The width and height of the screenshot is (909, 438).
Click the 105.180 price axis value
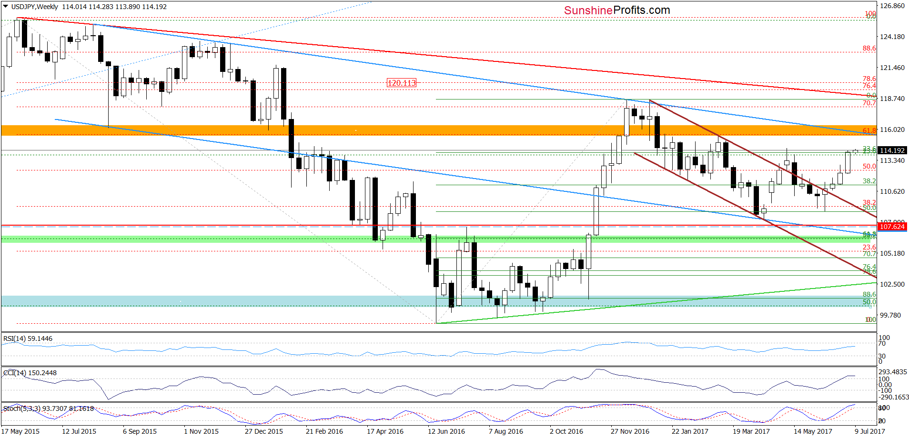click(x=892, y=253)
